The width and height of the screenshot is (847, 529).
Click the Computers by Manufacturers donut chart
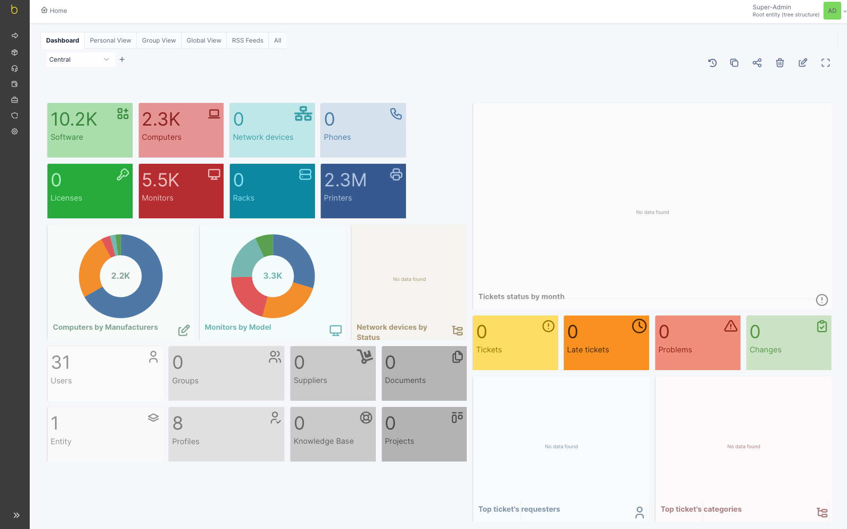[x=121, y=276]
